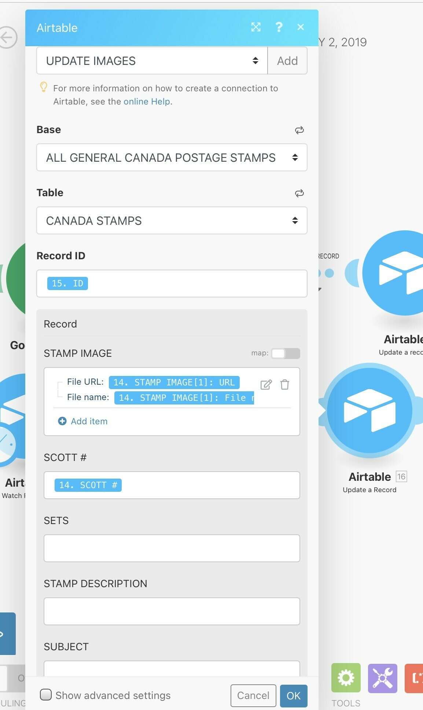
Task: Delete the STAMP IMAGE item
Action: pyautogui.click(x=285, y=385)
